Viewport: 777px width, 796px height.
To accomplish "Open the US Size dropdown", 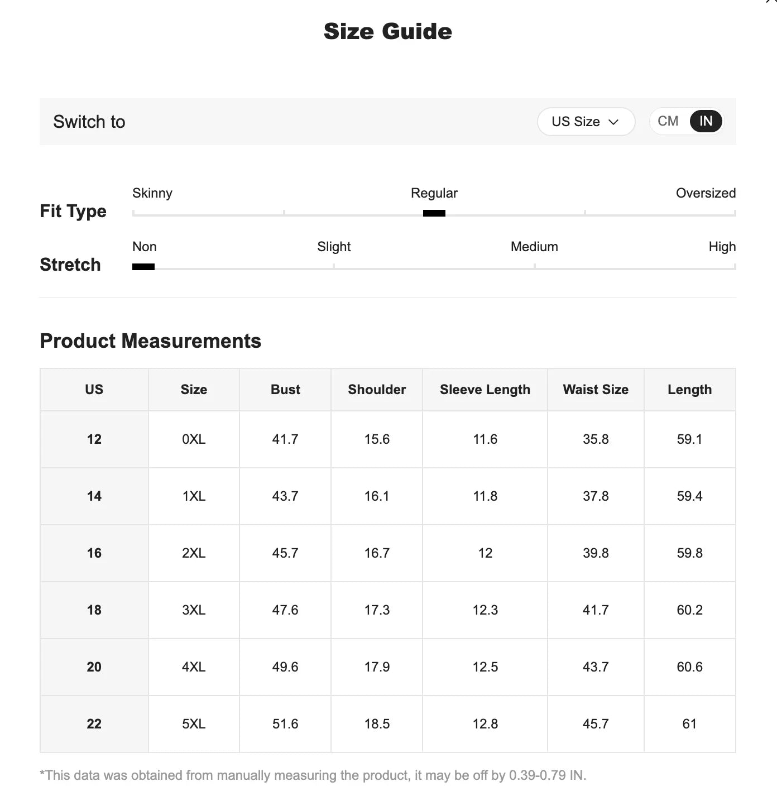I will tap(586, 121).
